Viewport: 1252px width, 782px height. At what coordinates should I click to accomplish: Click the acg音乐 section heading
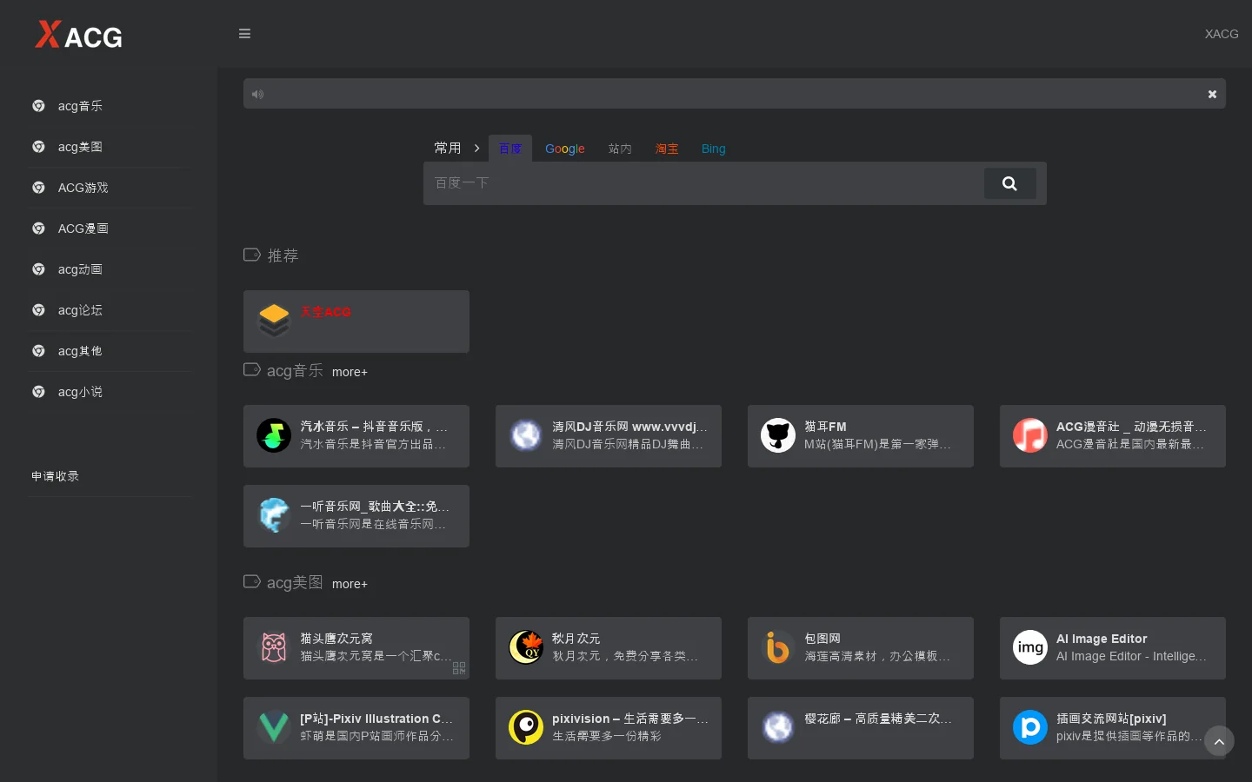(295, 371)
